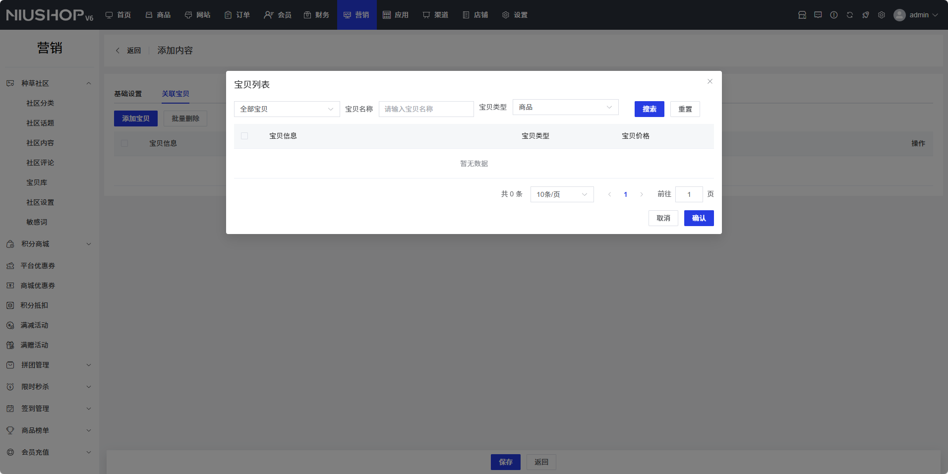948x474 pixels.
Task: Toggle the checkbox beside background 宝贝信息 header
Action: tap(124, 143)
